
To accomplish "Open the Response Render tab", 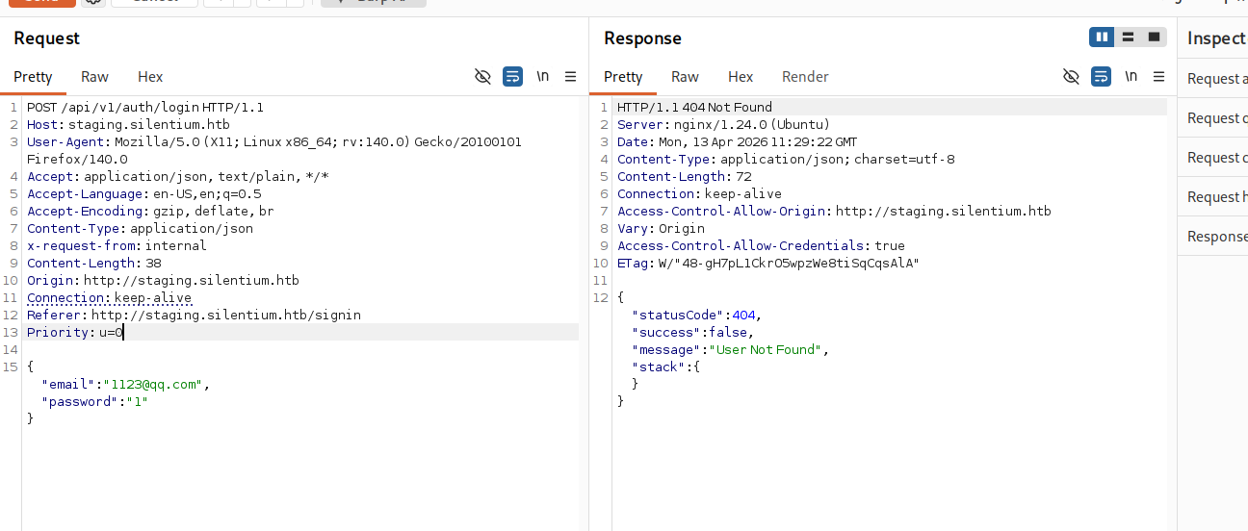I will [805, 77].
